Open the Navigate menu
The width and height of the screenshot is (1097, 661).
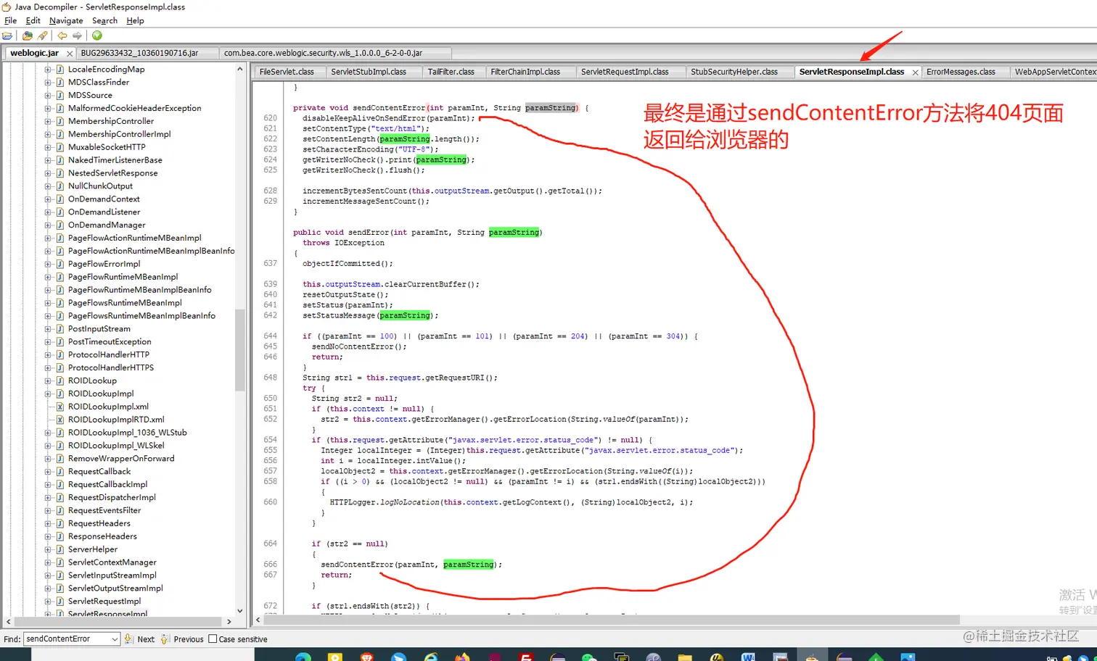[66, 21]
